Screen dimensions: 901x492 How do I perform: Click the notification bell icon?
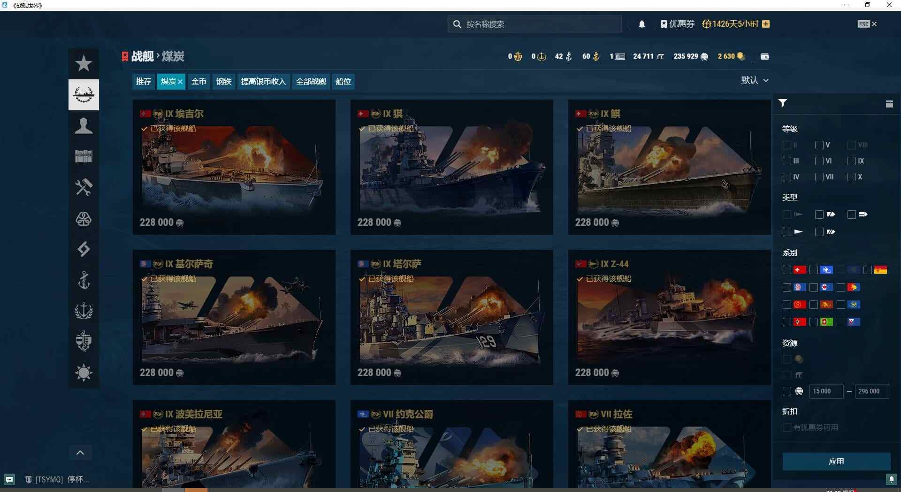[x=642, y=23]
